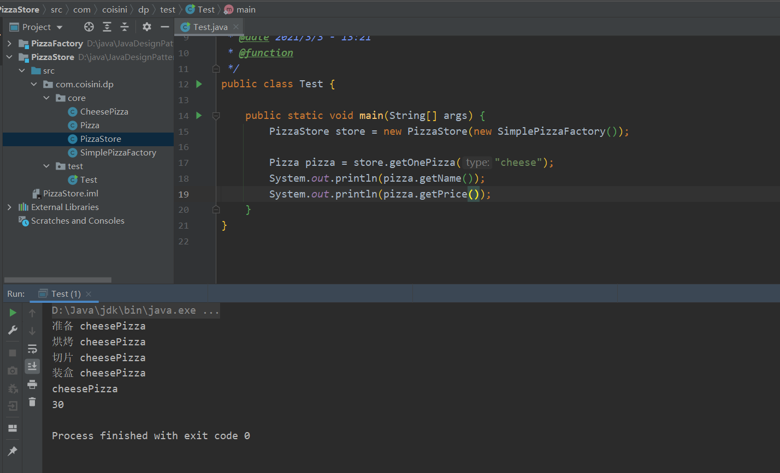Select highlighted PizzaStore class in core
Viewport: 780px width, 473px height.
click(x=101, y=139)
